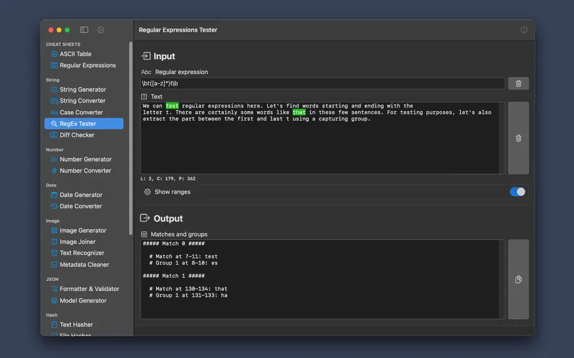Select the Image Generator icon
This screenshot has width=574, height=358.
point(54,231)
